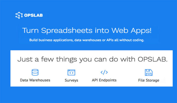This screenshot has height=103, width=177.
Task: Click the API Endpoints label
Action: 104,80
